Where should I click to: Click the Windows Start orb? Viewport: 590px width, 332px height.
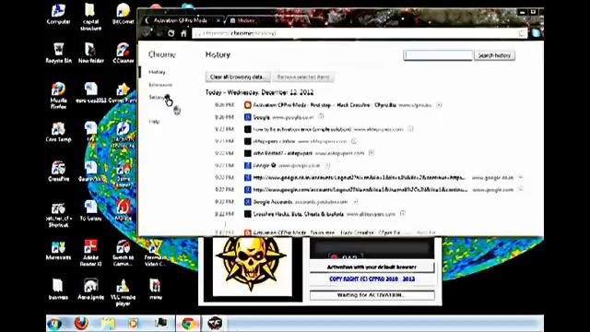[55, 324]
